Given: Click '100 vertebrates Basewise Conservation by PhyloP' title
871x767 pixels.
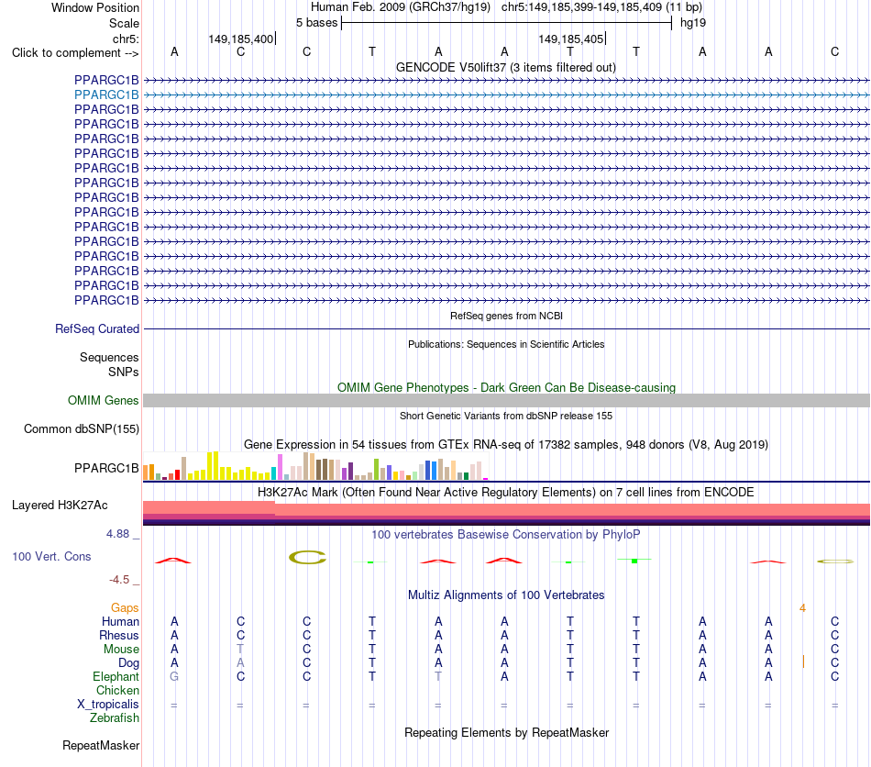Looking at the screenshot, I should point(506,535).
